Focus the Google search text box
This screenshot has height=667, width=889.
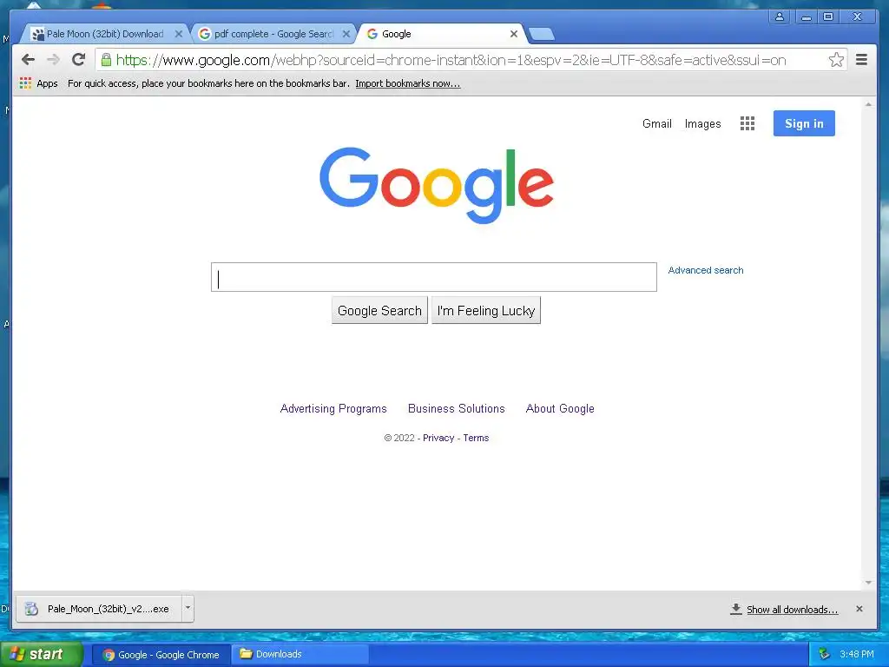pos(434,277)
